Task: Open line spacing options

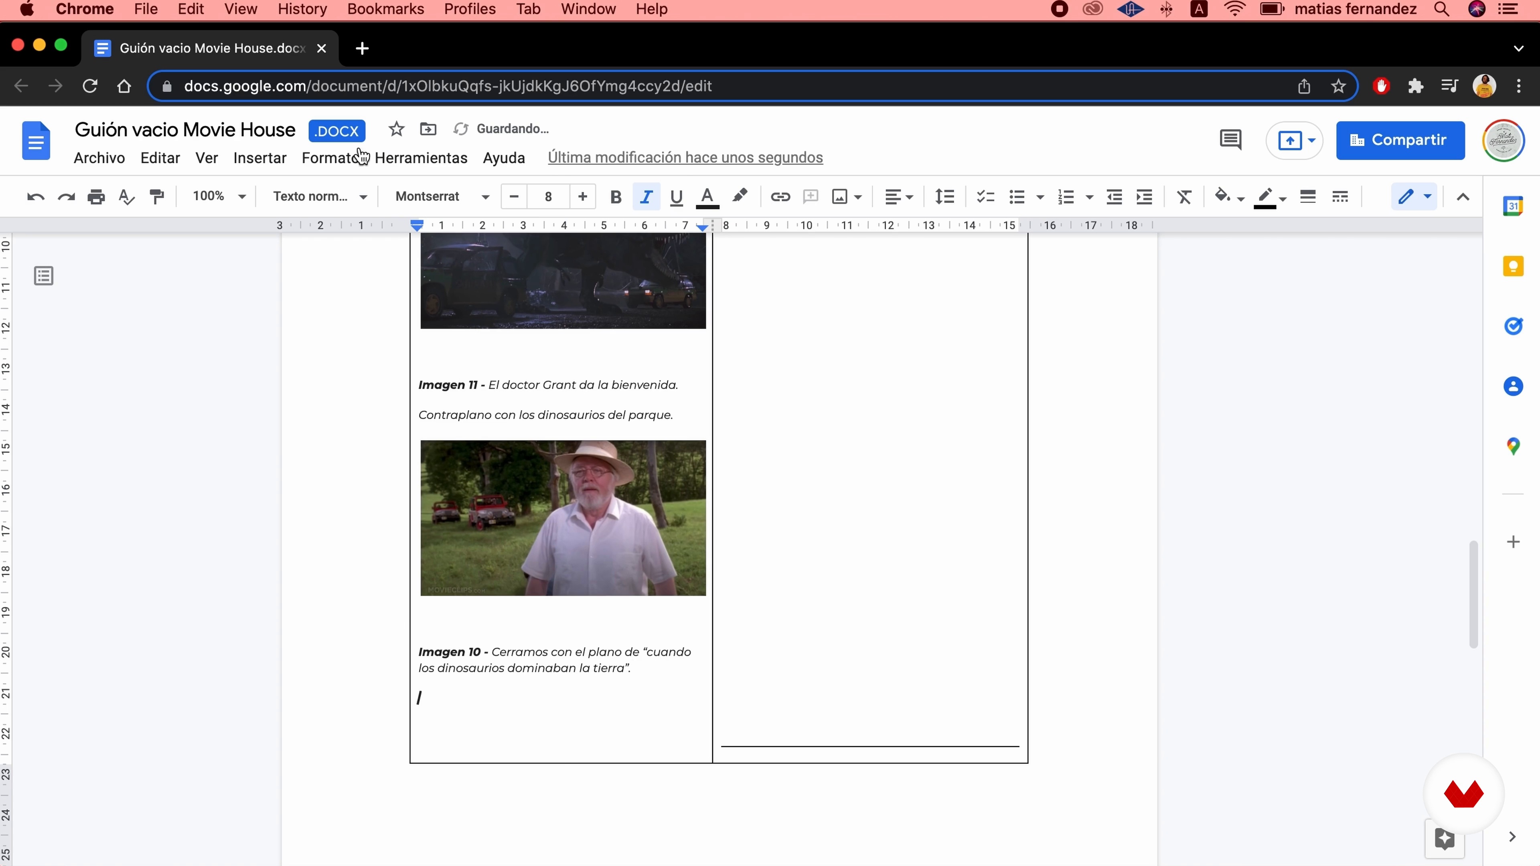Action: [944, 196]
